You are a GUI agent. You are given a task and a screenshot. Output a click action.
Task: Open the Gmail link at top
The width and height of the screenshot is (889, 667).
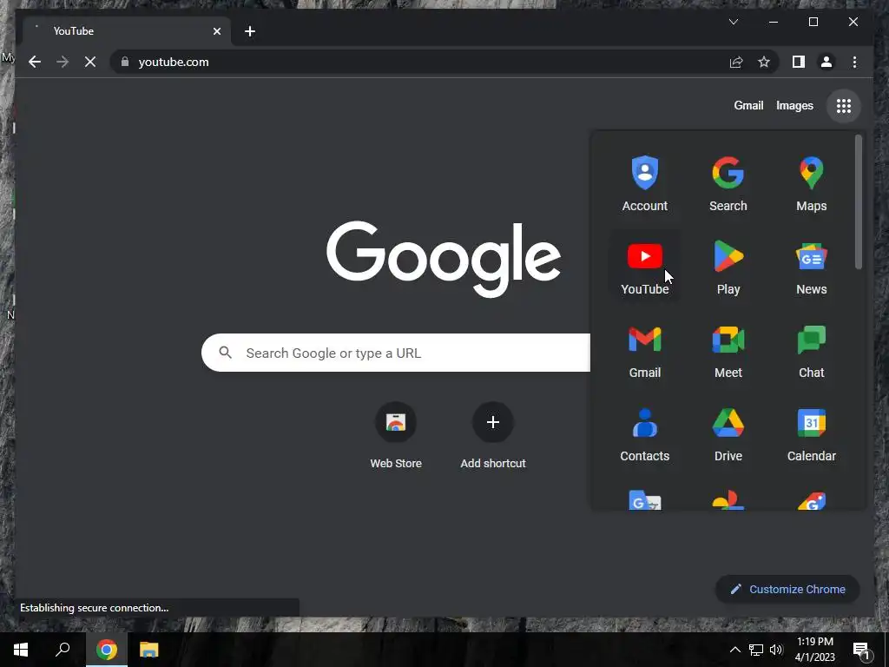pyautogui.click(x=748, y=105)
